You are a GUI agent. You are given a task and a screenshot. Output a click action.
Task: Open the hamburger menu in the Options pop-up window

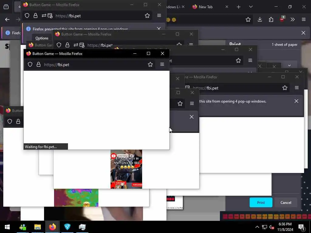click(x=159, y=15)
